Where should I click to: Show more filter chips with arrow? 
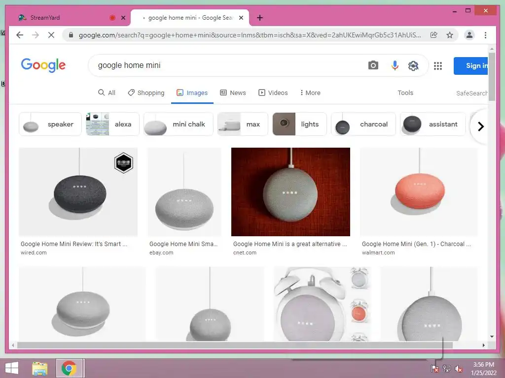480,126
